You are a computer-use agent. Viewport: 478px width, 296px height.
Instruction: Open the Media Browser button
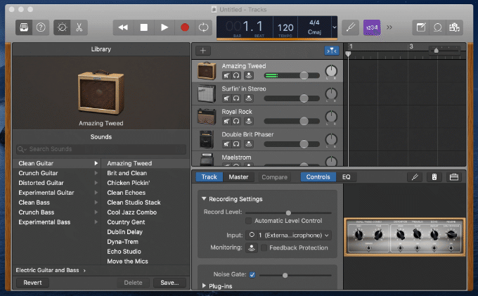tap(454, 27)
